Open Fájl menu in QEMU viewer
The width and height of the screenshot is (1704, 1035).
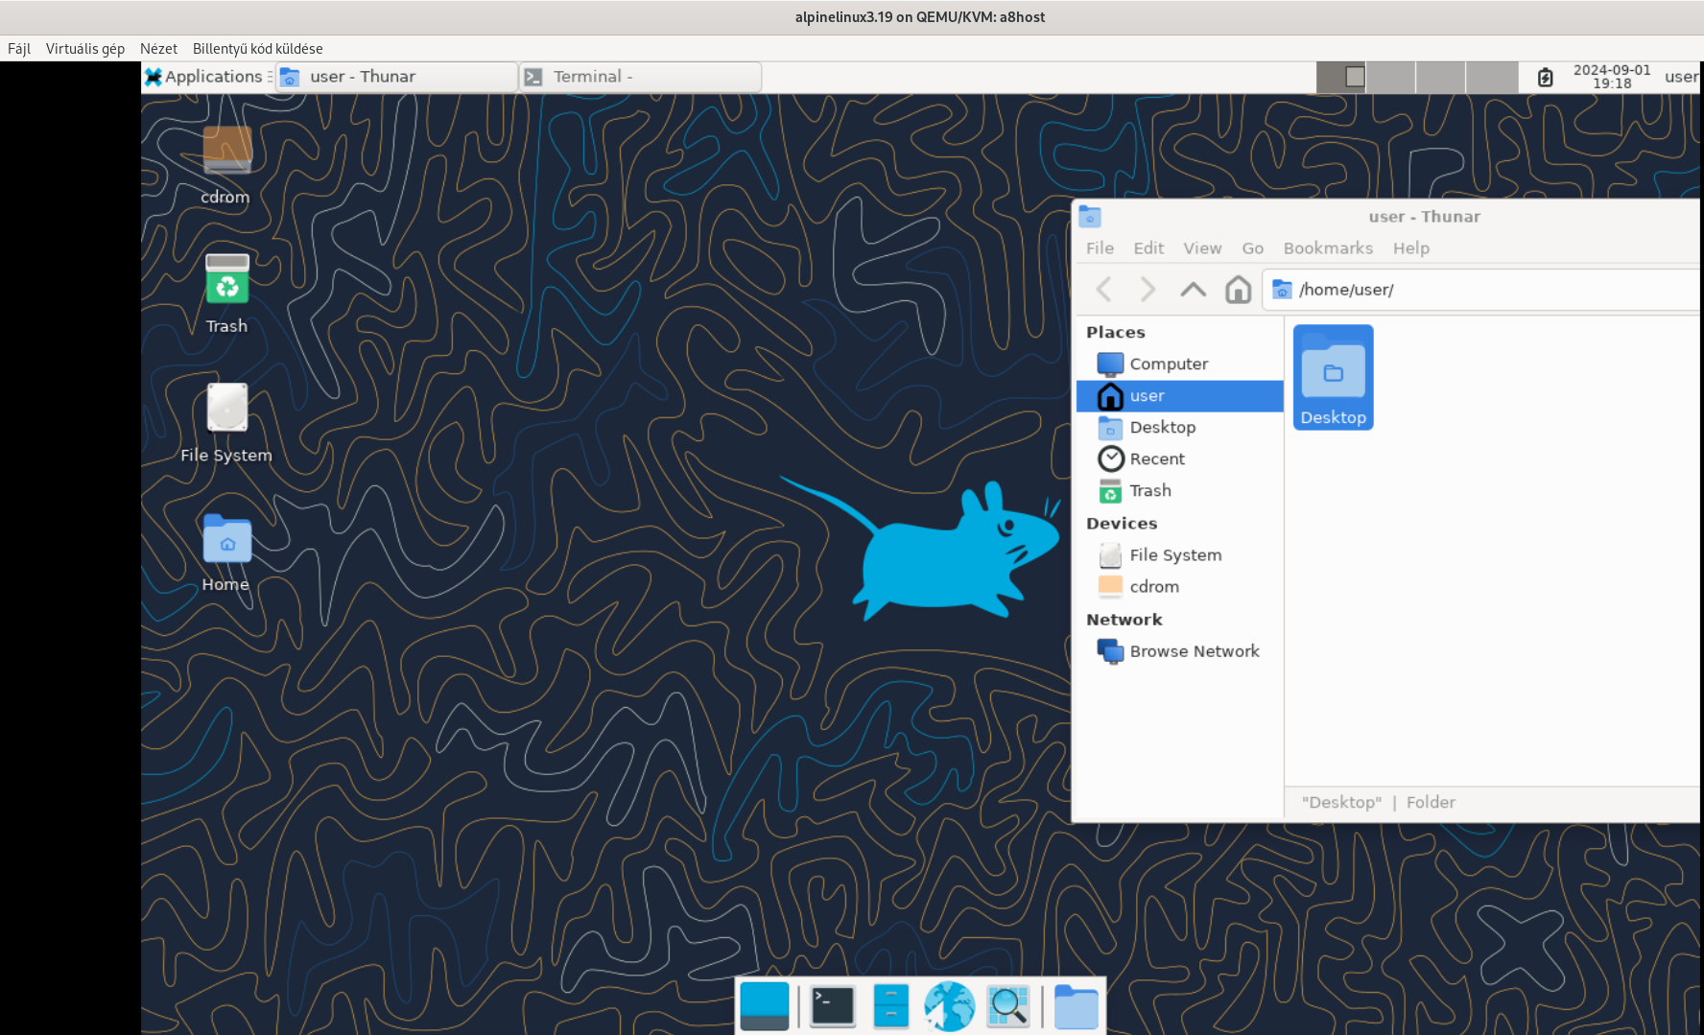pos(19,48)
